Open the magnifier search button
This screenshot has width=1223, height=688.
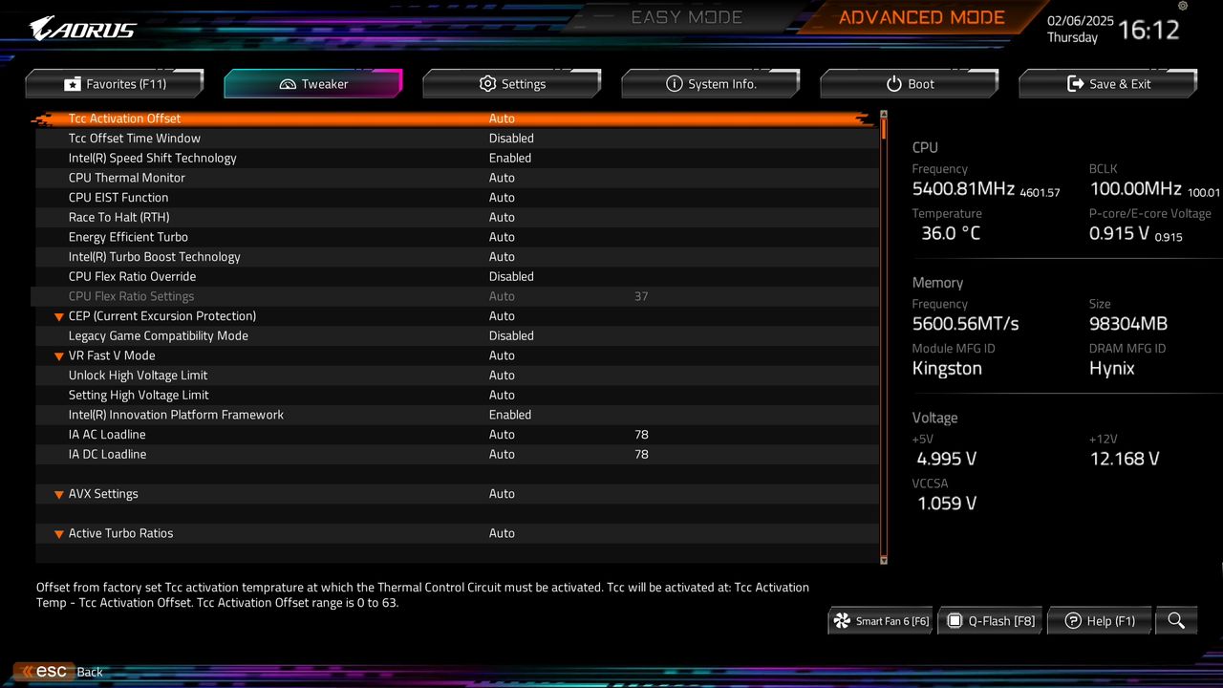1176,621
